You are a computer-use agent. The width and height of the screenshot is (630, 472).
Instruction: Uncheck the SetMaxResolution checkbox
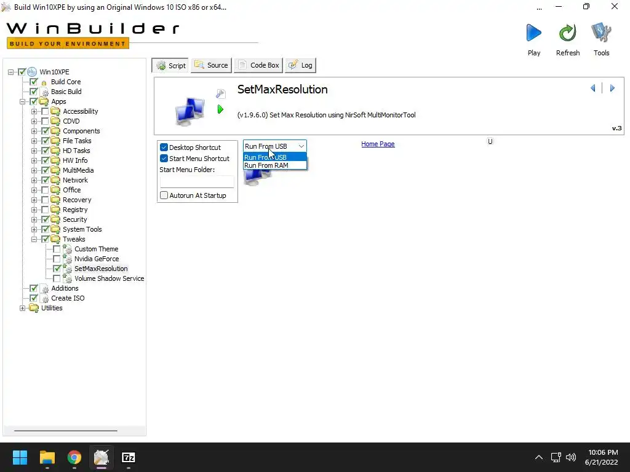(x=57, y=269)
